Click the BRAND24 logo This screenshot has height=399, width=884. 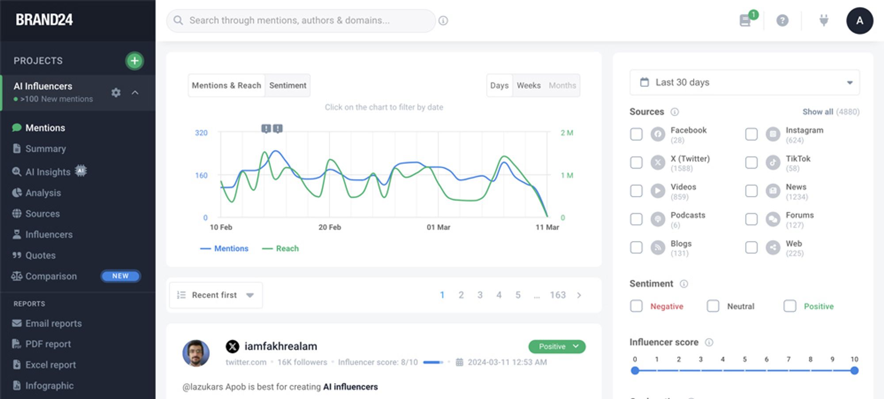click(44, 20)
